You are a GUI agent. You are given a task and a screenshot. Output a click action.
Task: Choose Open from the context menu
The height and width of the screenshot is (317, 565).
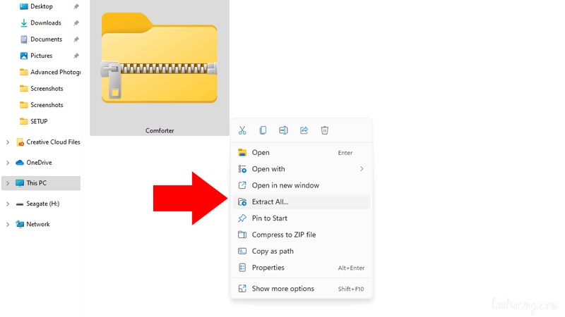pos(302,152)
